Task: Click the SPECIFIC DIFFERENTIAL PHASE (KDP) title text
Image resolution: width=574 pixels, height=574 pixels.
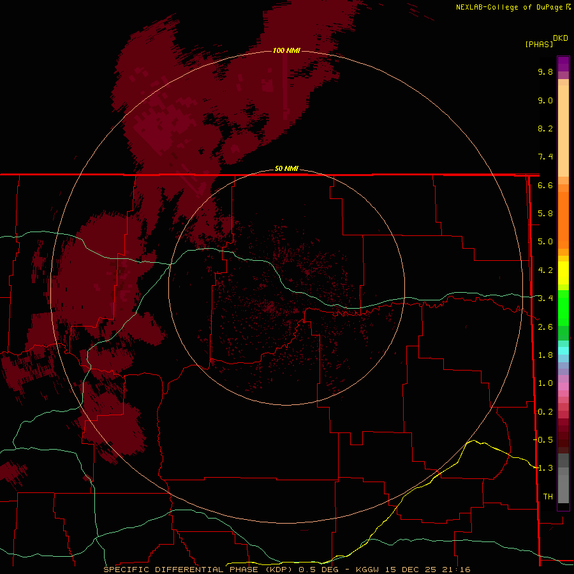Action: pyautogui.click(x=198, y=570)
